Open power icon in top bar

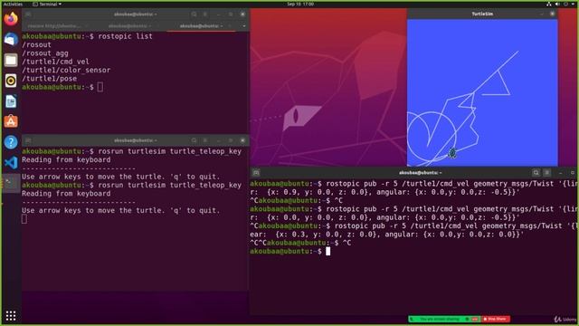pyautogui.click(x=566, y=4)
